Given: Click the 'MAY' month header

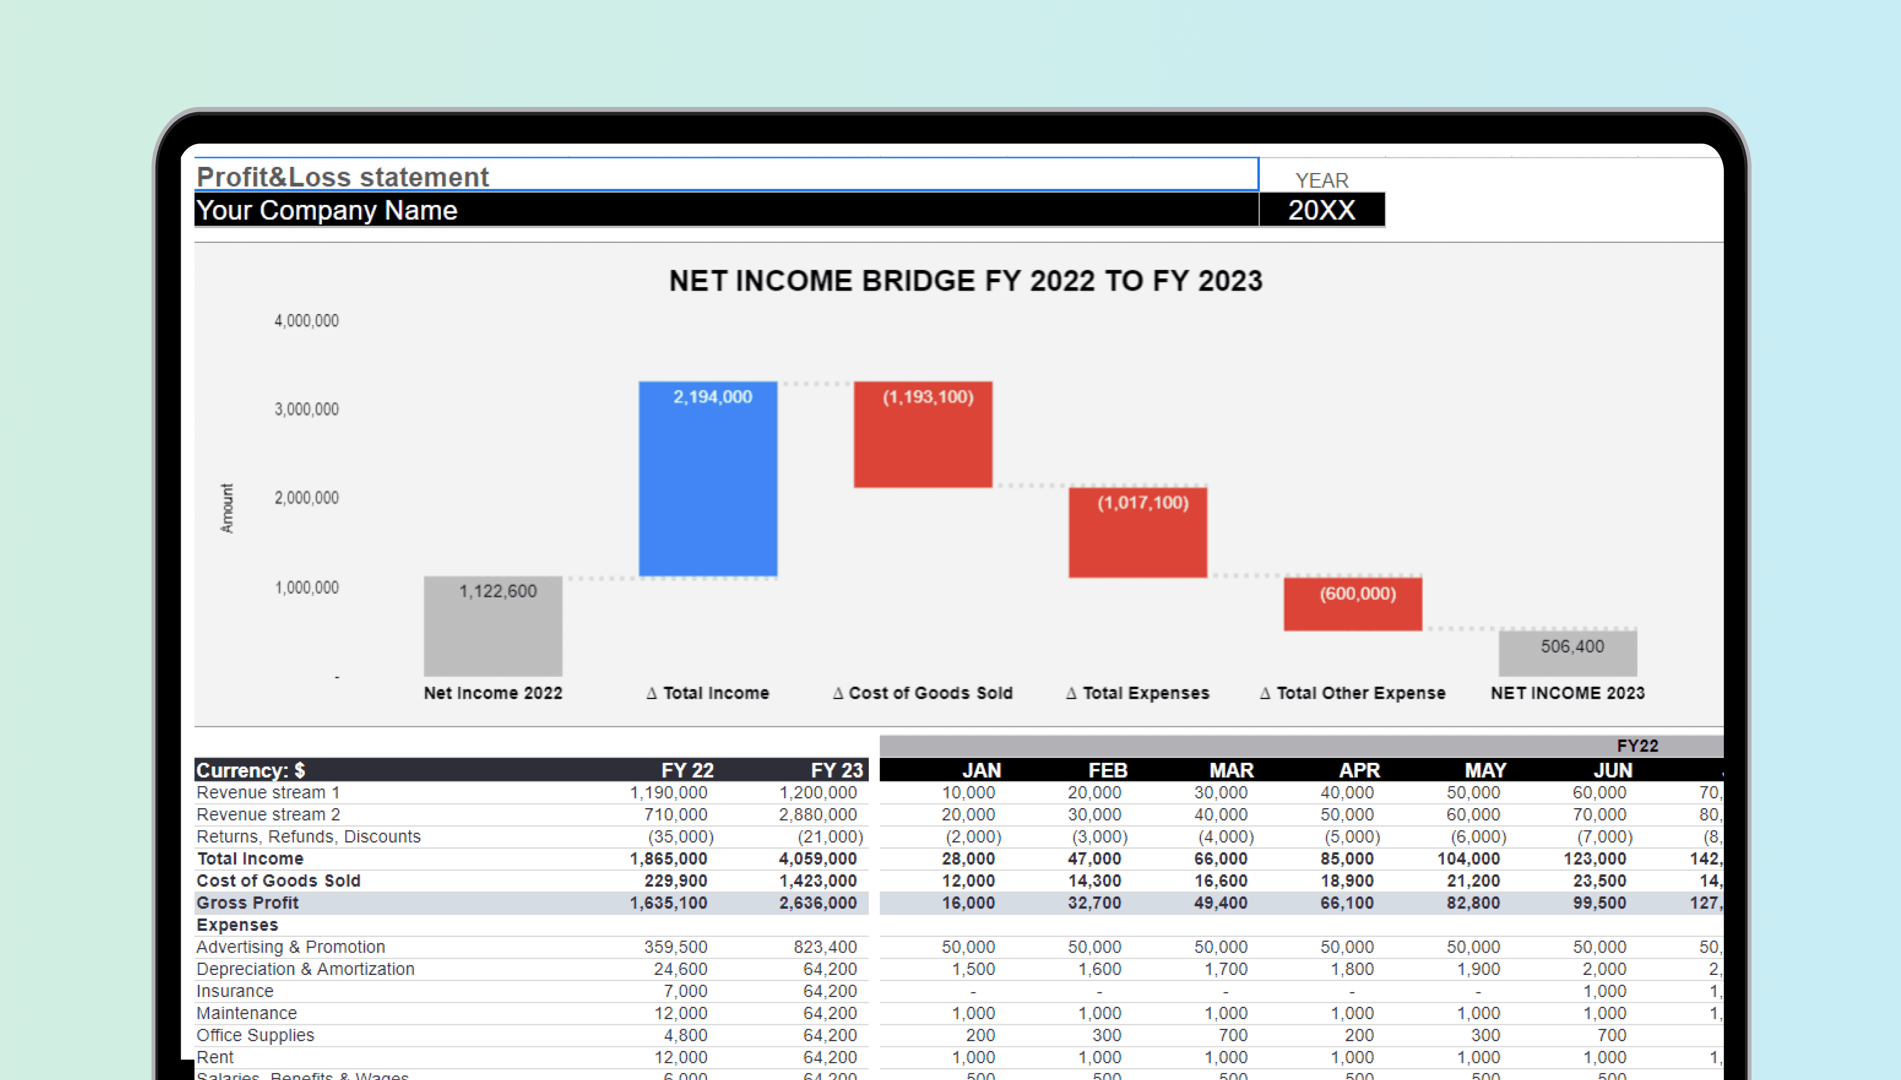Looking at the screenshot, I should coord(1485,770).
